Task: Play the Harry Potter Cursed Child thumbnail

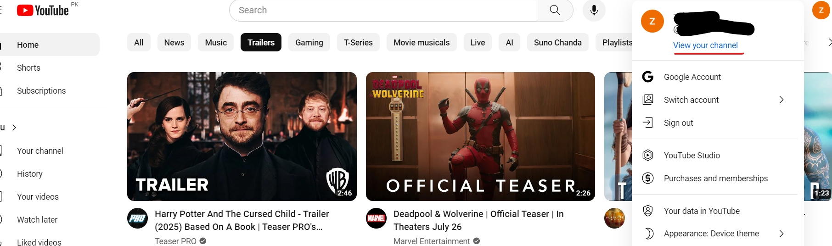Action: 242,136
